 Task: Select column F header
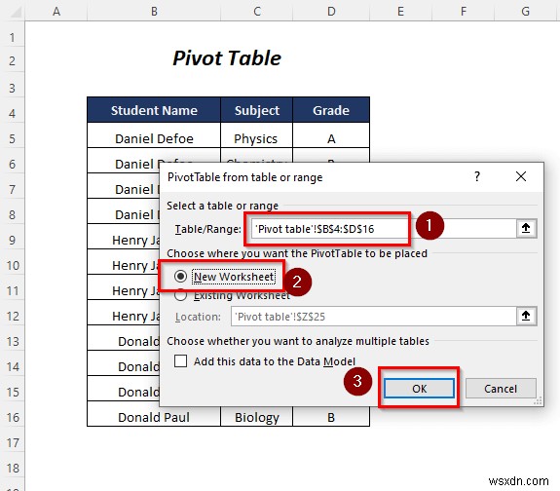[x=464, y=11]
